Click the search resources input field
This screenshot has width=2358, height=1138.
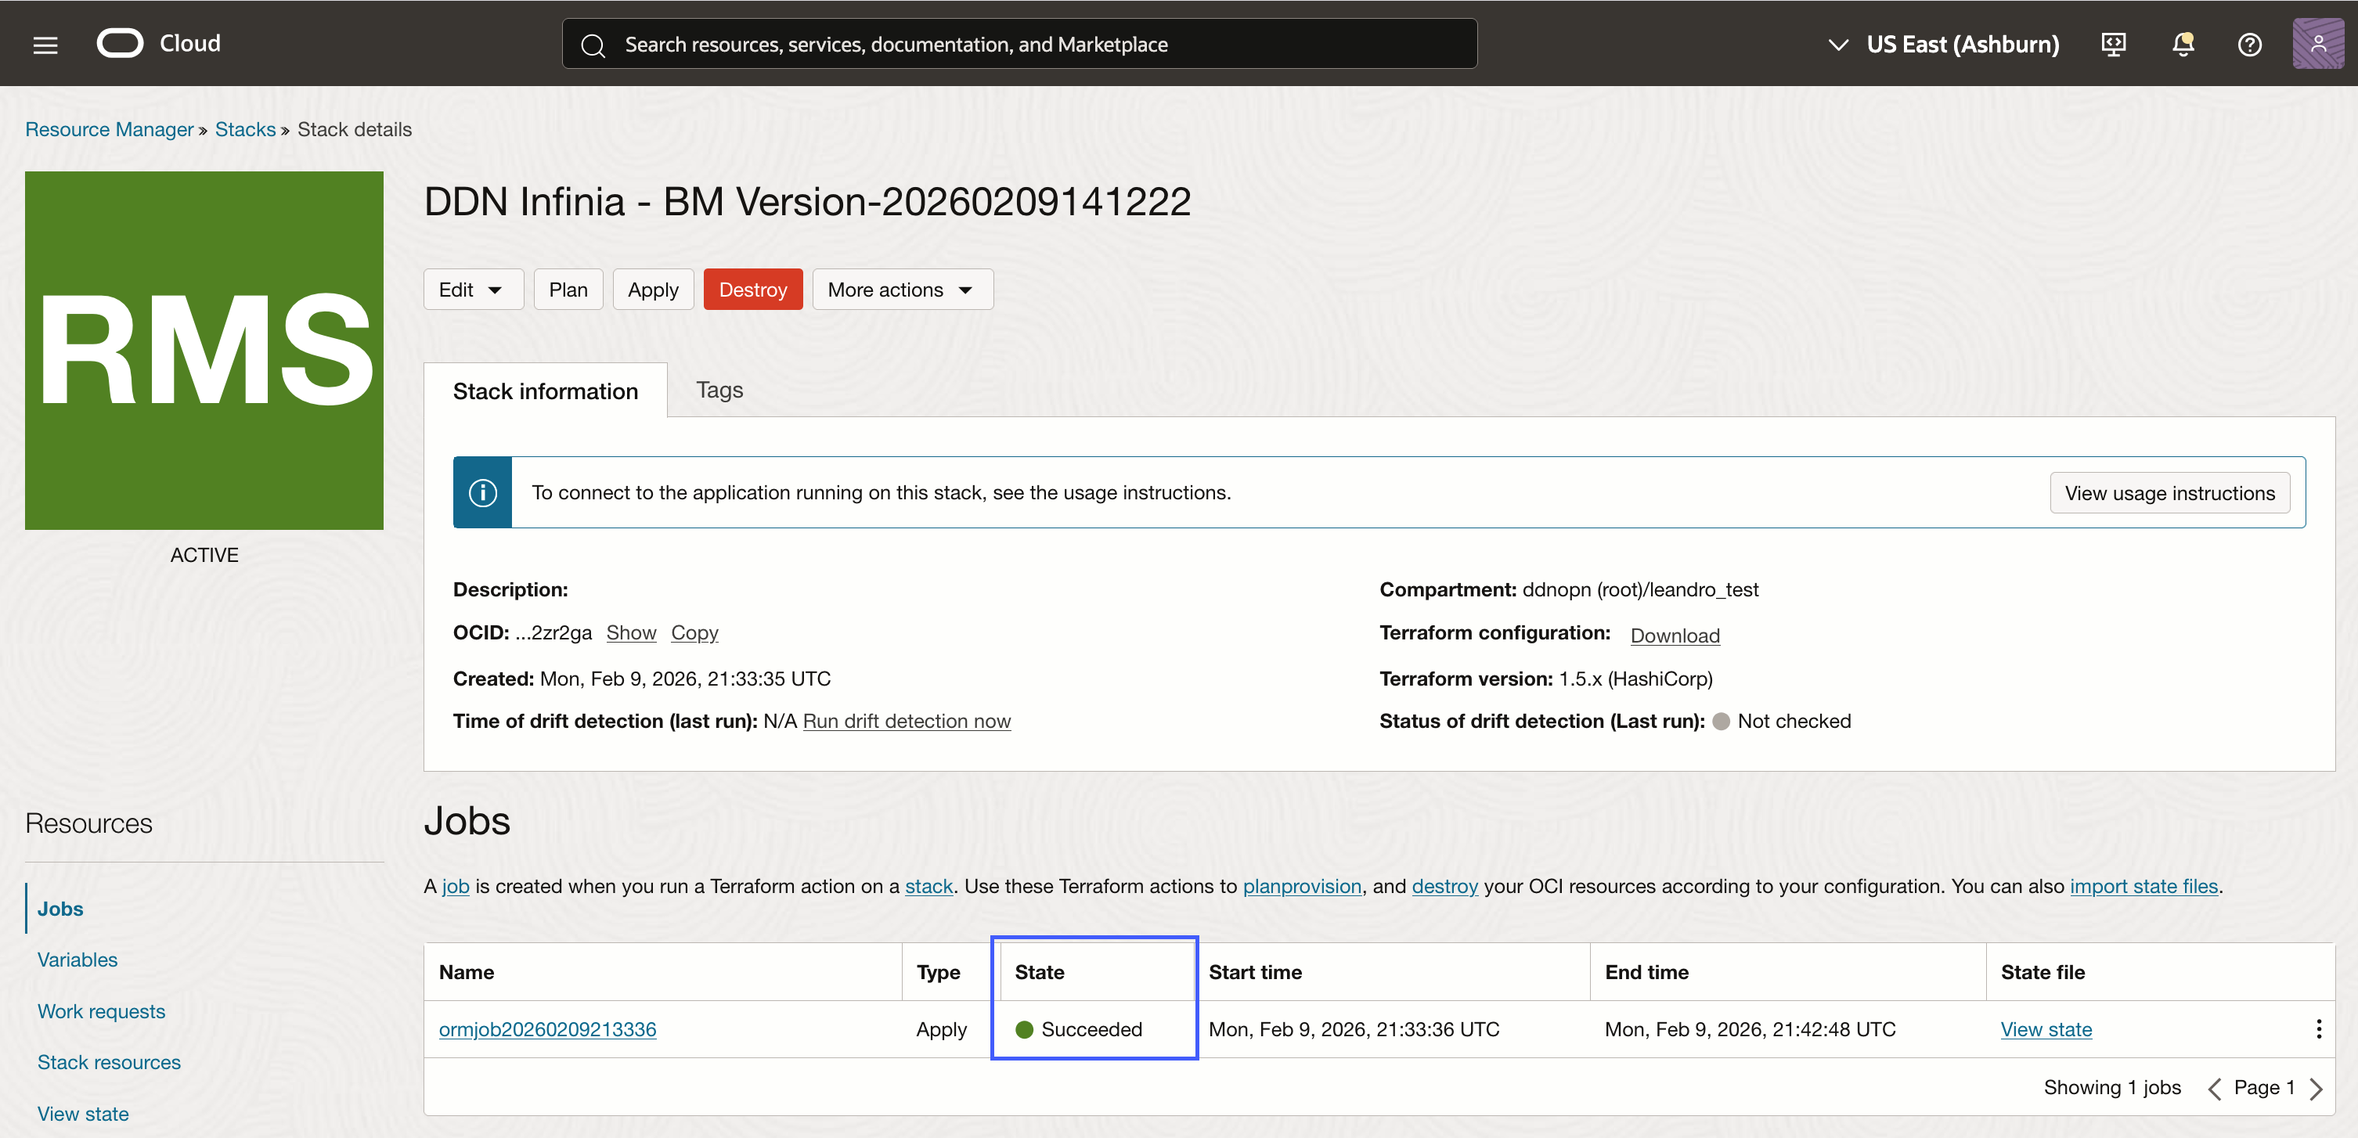[1019, 44]
